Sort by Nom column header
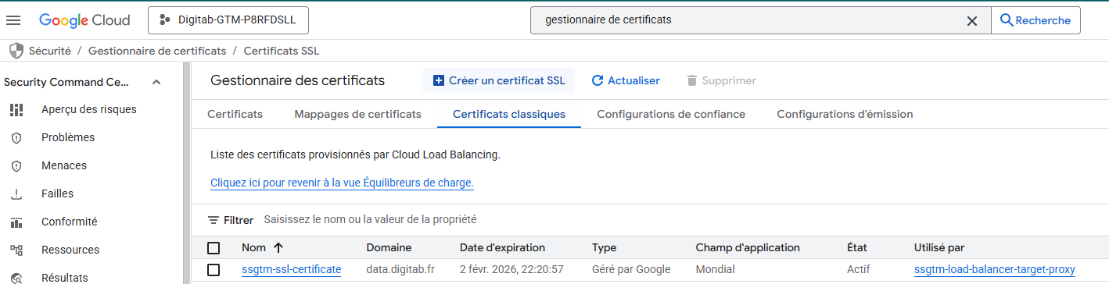This screenshot has height=284, width=1109. coord(253,247)
